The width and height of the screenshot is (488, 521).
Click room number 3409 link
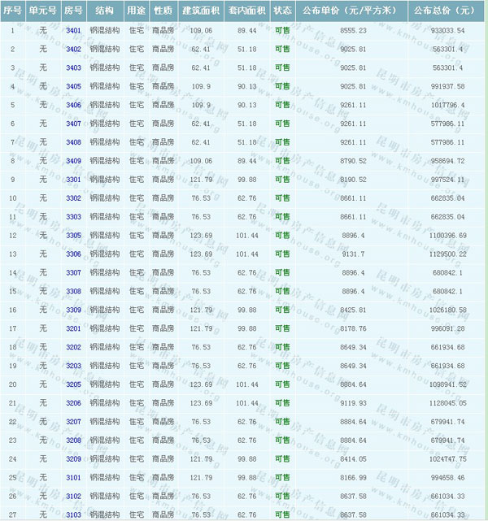click(x=73, y=161)
